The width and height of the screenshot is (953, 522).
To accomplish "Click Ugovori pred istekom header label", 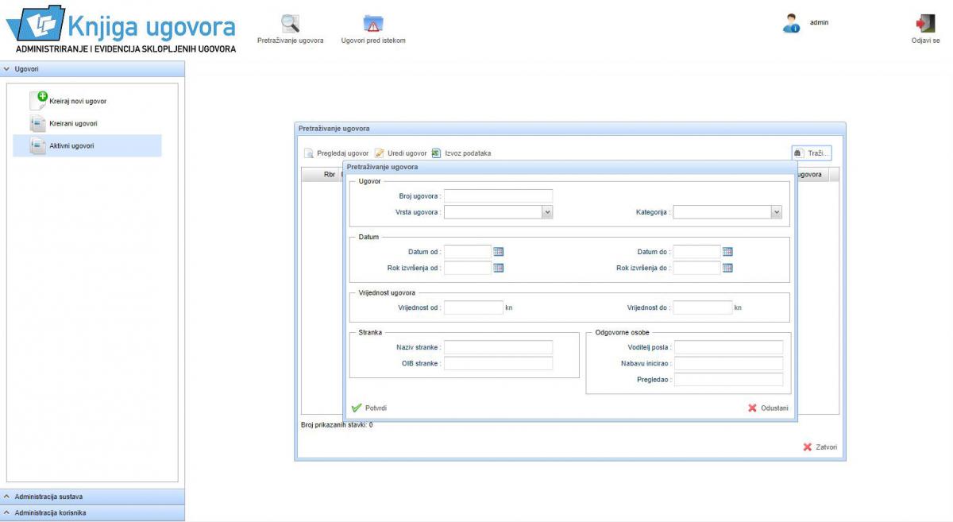I will (x=373, y=41).
